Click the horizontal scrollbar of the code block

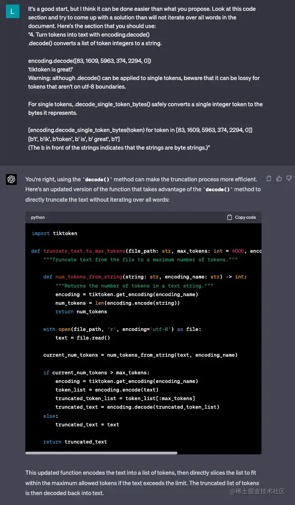point(101,453)
